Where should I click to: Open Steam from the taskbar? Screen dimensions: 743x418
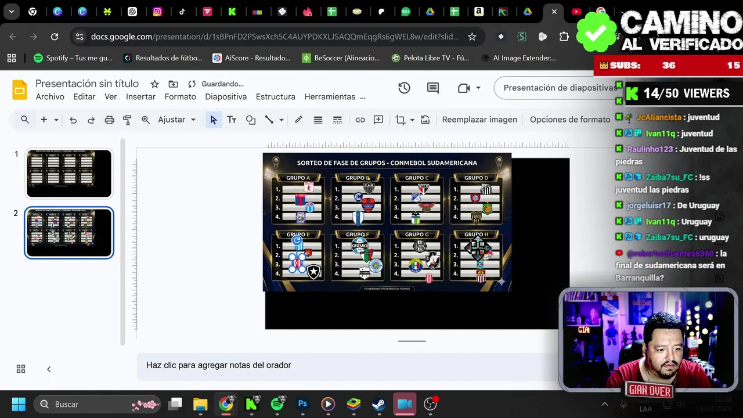[378, 404]
